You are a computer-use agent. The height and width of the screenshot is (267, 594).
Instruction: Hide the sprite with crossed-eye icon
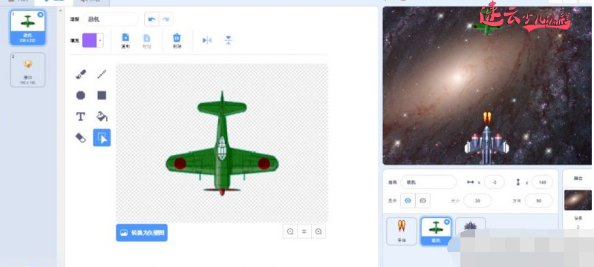(x=422, y=201)
